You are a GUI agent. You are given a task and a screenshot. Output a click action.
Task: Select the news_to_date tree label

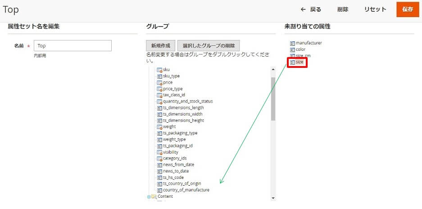pos(176,171)
